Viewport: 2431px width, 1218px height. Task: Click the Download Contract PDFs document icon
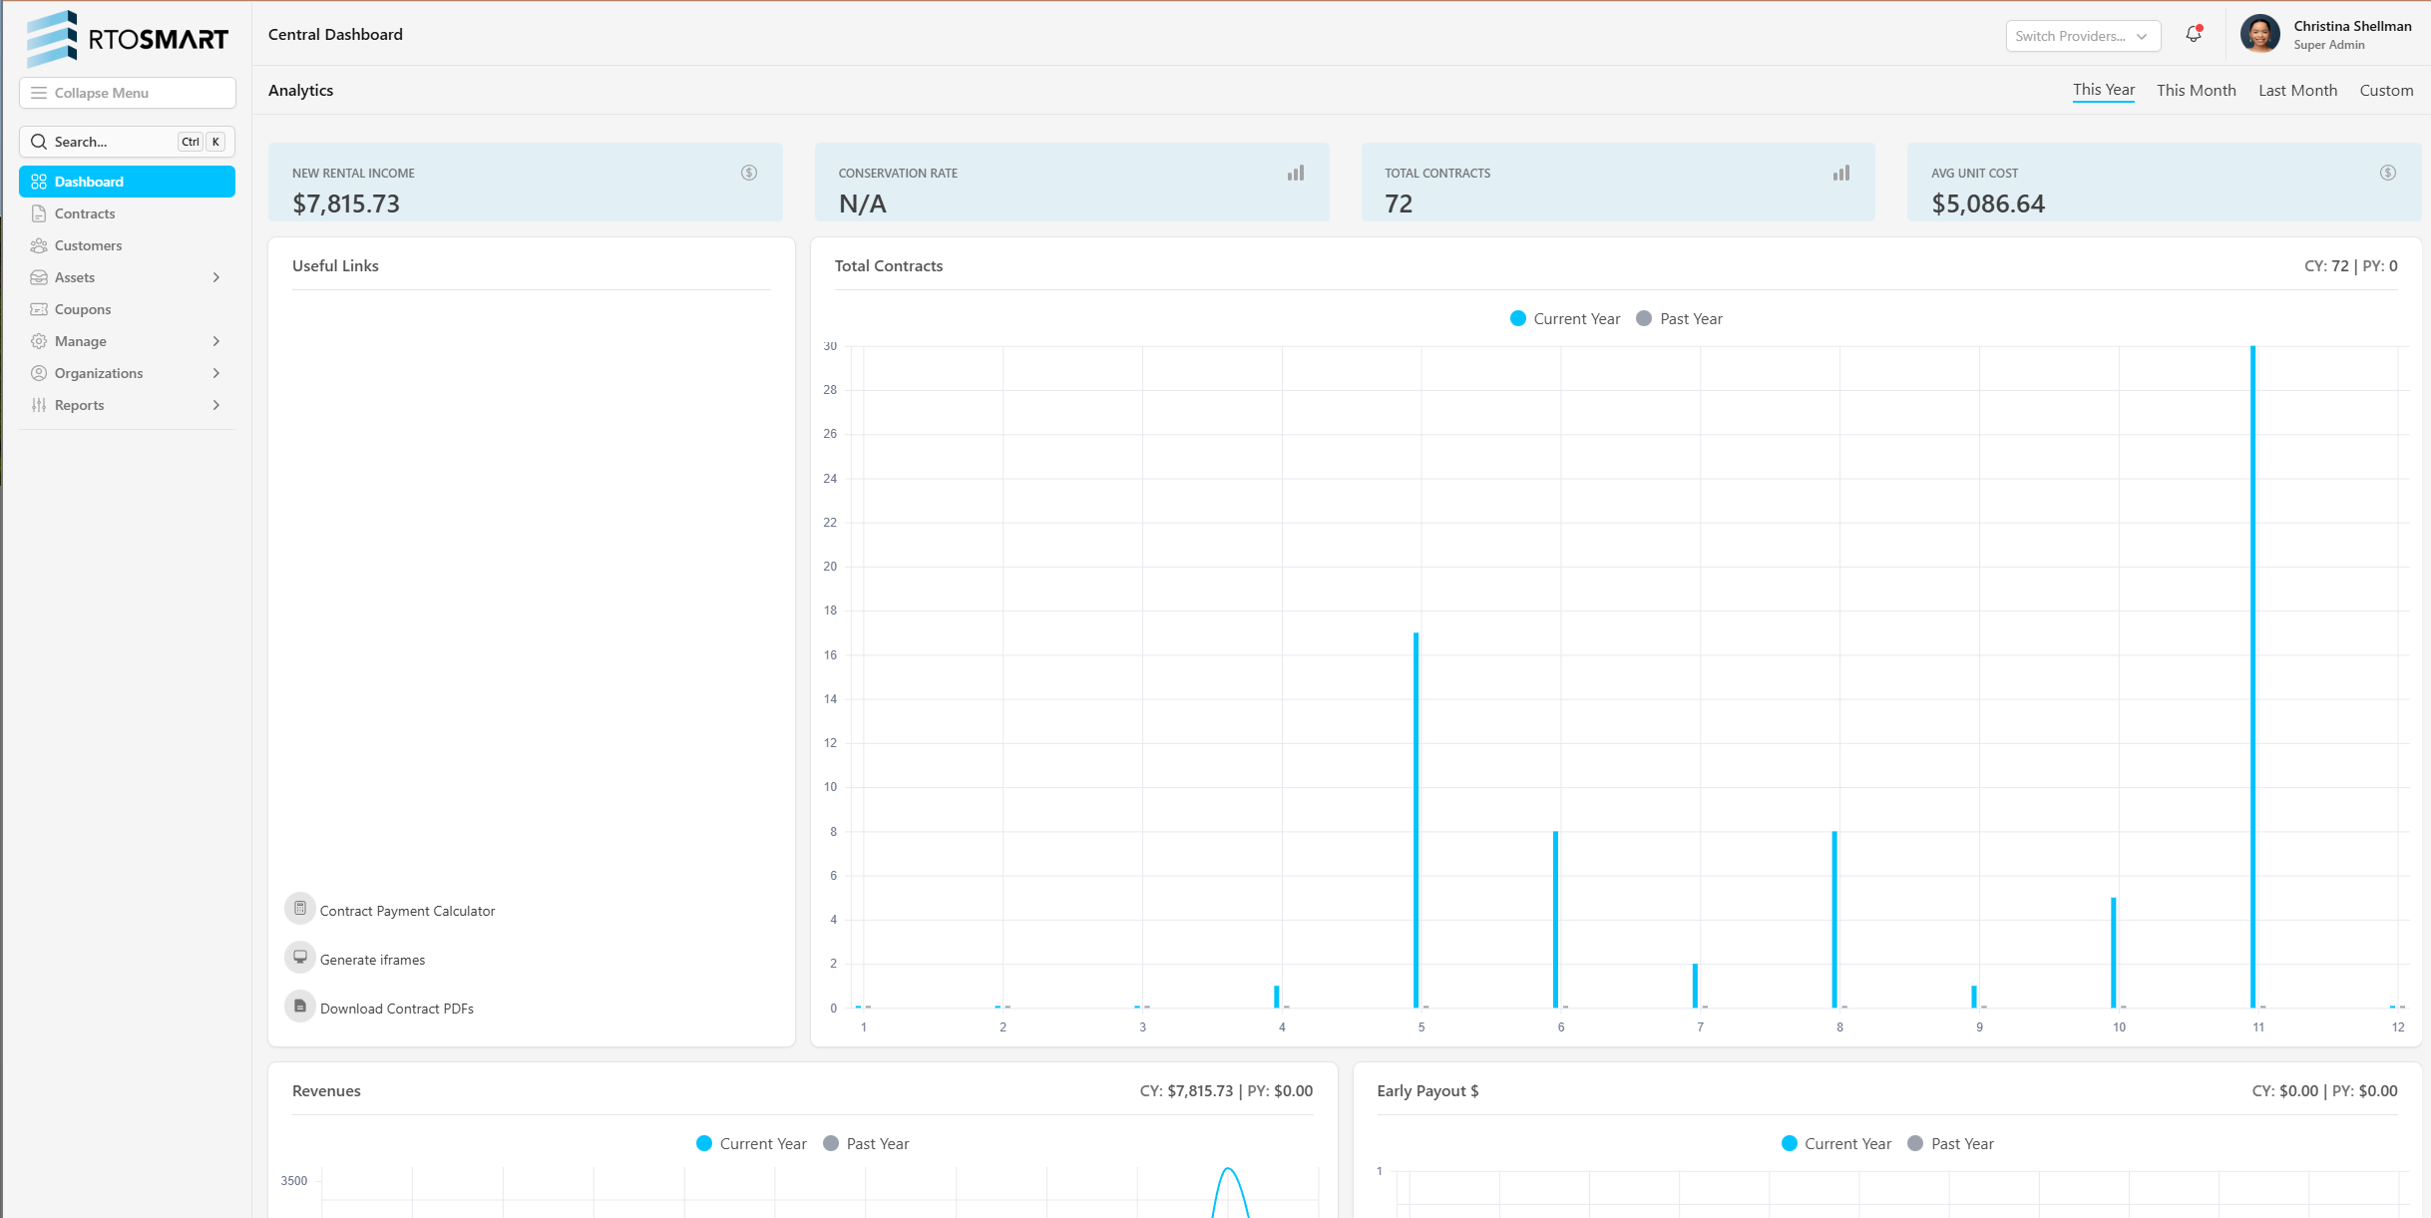pos(300,1007)
